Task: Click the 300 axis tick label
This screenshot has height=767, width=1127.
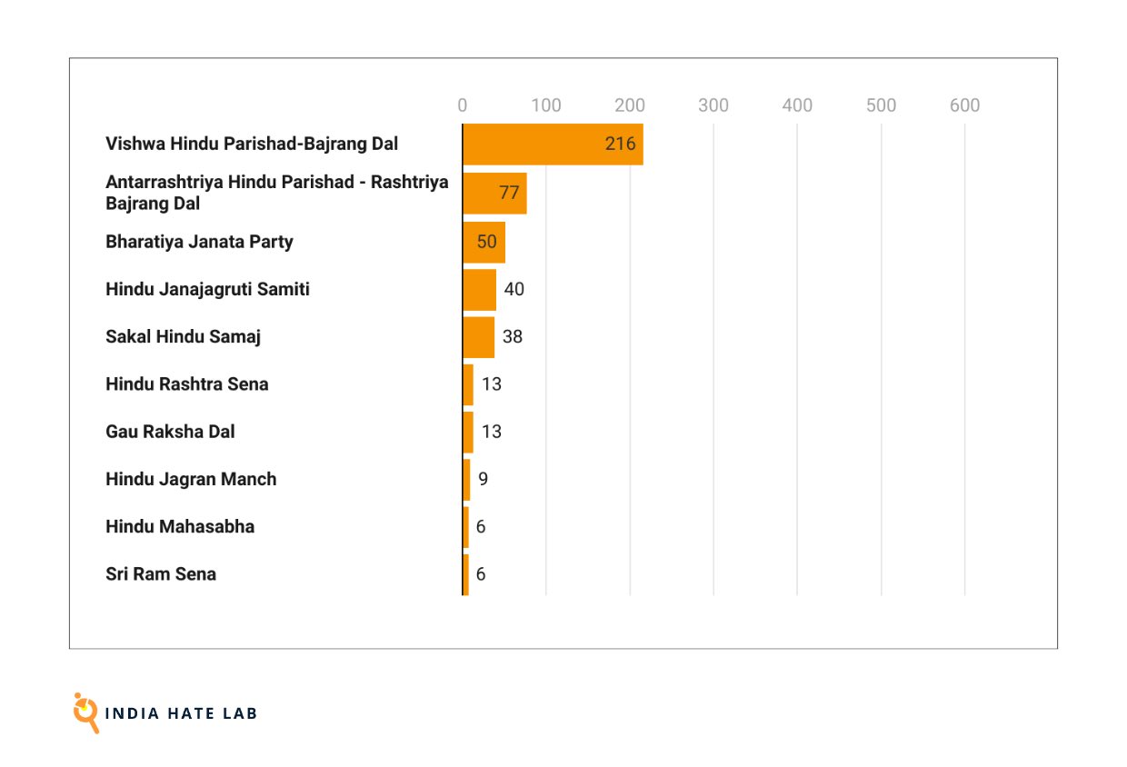Action: tap(713, 105)
